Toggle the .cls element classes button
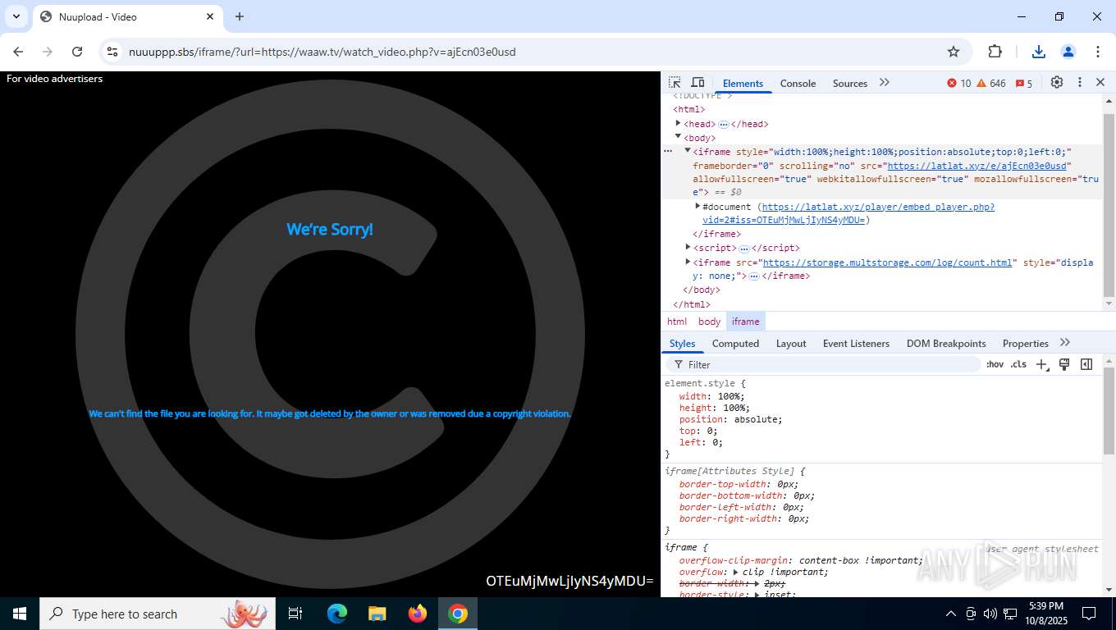The width and height of the screenshot is (1116, 630). [x=1018, y=364]
